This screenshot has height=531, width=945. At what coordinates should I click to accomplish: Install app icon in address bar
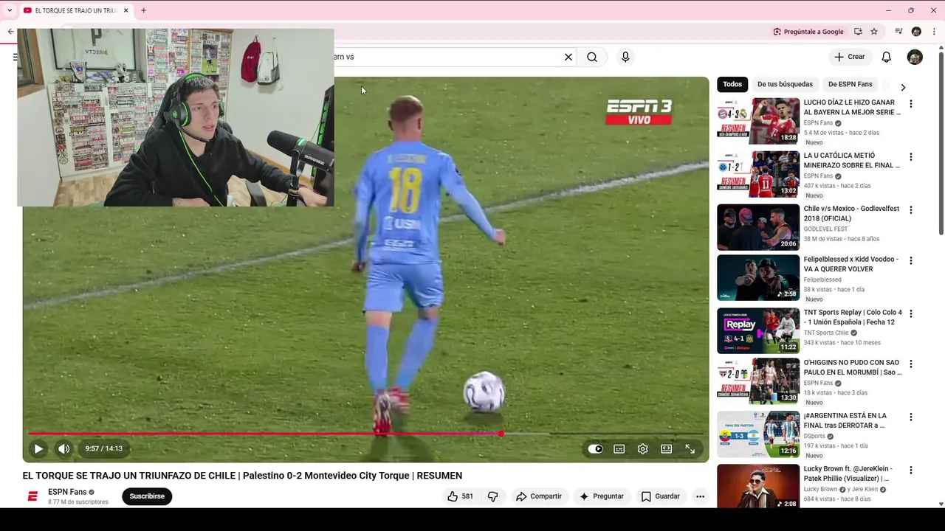[x=858, y=32]
